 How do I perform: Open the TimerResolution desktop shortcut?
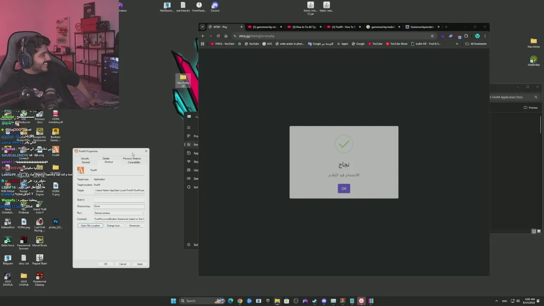coord(199,7)
